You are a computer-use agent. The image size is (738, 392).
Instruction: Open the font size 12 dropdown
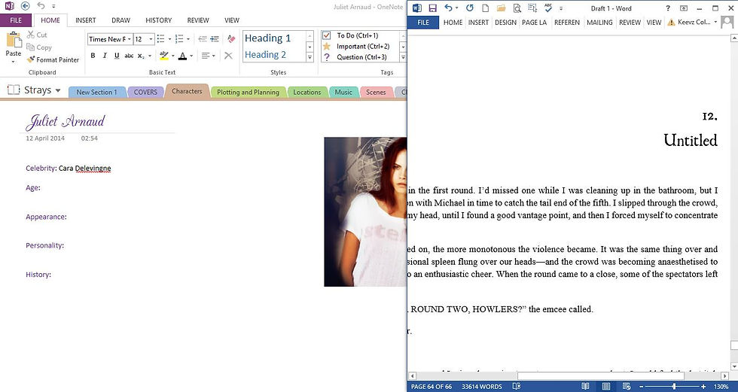click(151, 39)
